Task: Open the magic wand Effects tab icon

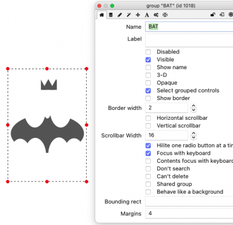Action: 129,15
